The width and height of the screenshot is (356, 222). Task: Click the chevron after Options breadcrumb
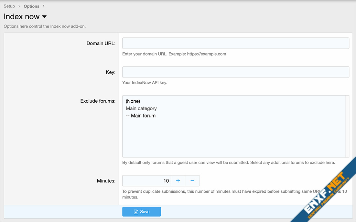[44, 6]
